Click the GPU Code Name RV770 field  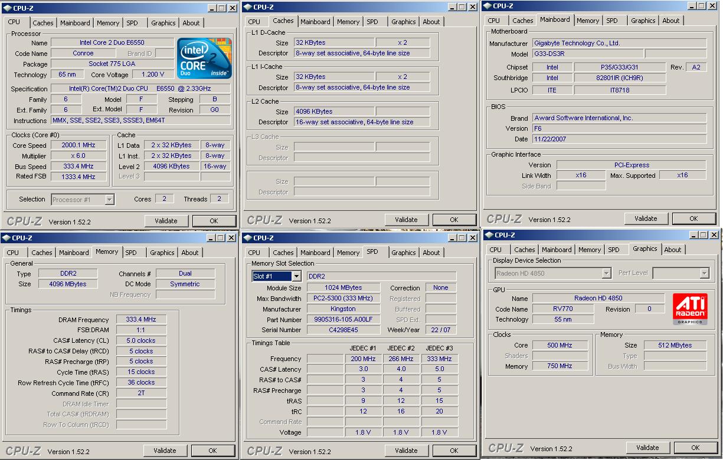[563, 309]
